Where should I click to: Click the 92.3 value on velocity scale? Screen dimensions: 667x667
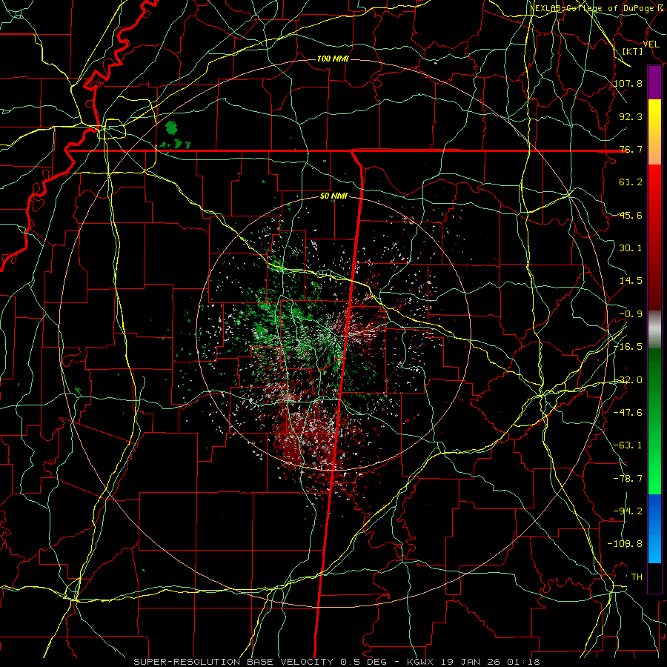coord(631,116)
